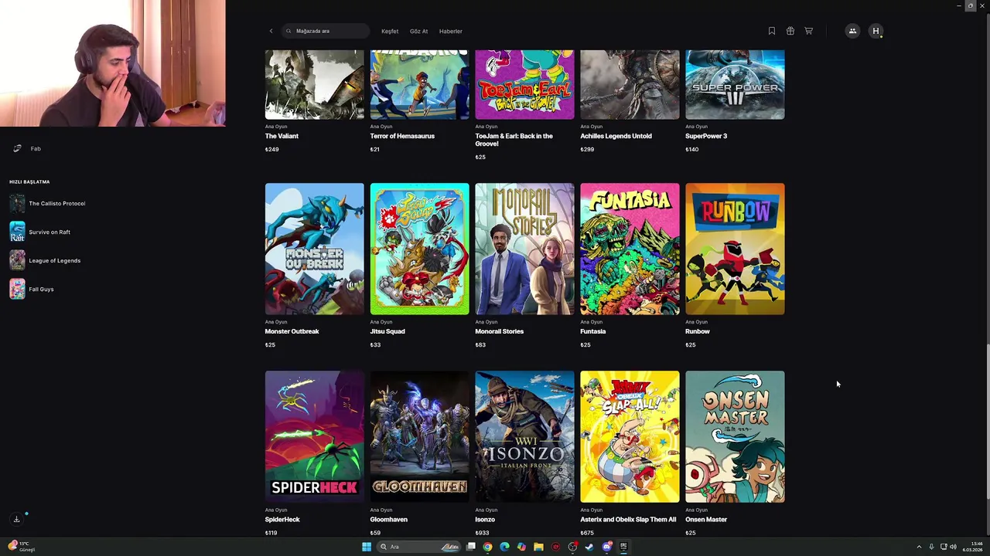Open the Keşfet tab
Viewport: 990px width, 556px height.
pyautogui.click(x=390, y=31)
